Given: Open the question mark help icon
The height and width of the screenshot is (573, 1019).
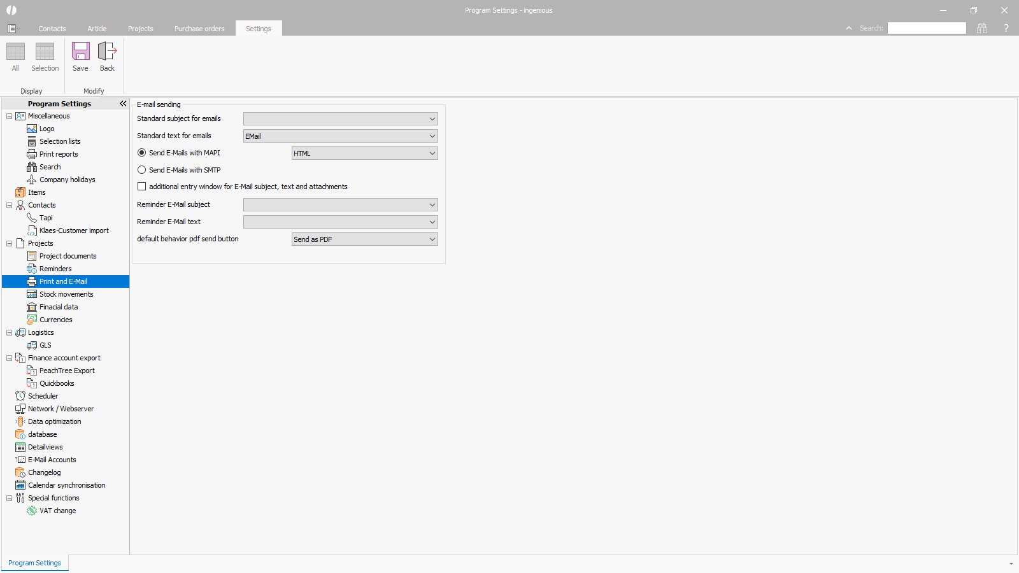Looking at the screenshot, I should (x=1006, y=28).
